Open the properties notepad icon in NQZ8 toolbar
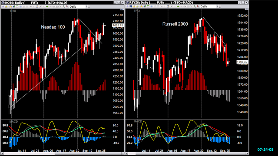278x156 pixels. pos(37,6)
